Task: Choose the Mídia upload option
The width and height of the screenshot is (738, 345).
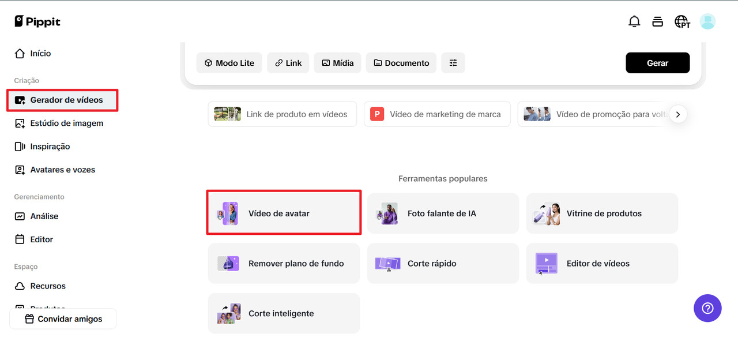Action: pos(338,63)
